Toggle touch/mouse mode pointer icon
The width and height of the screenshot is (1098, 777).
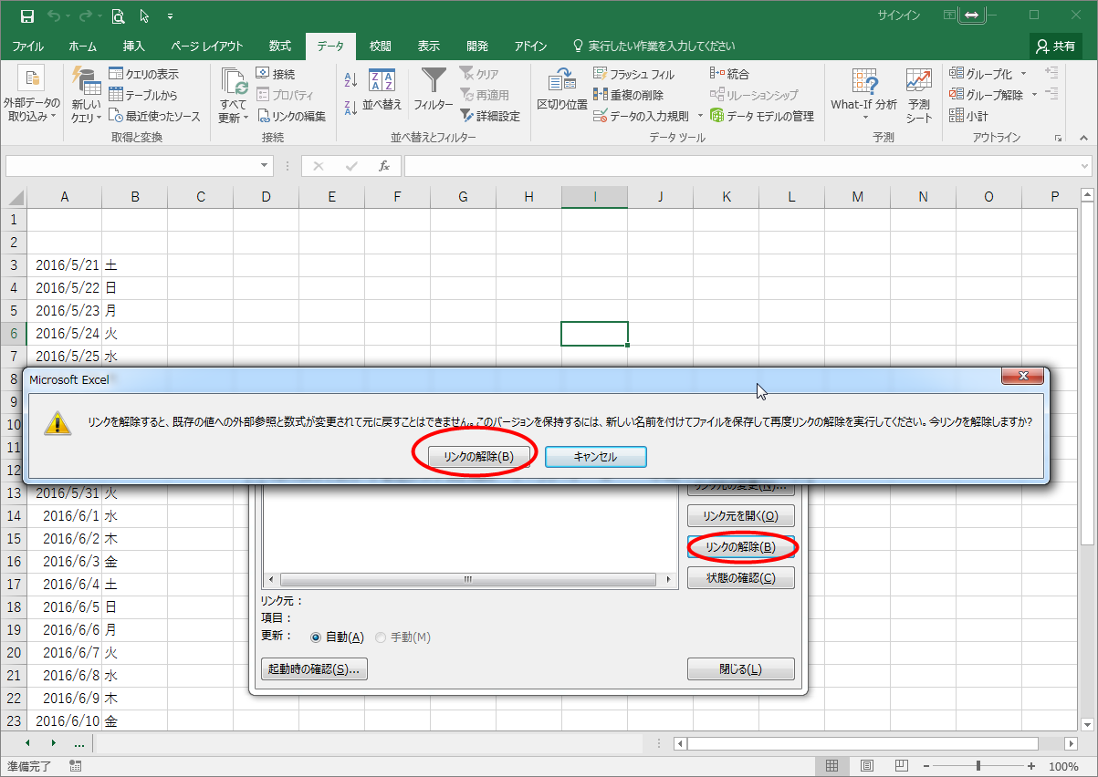[145, 16]
